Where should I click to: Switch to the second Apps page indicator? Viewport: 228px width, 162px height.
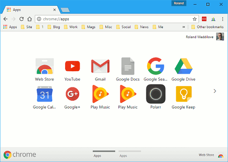point(130,154)
